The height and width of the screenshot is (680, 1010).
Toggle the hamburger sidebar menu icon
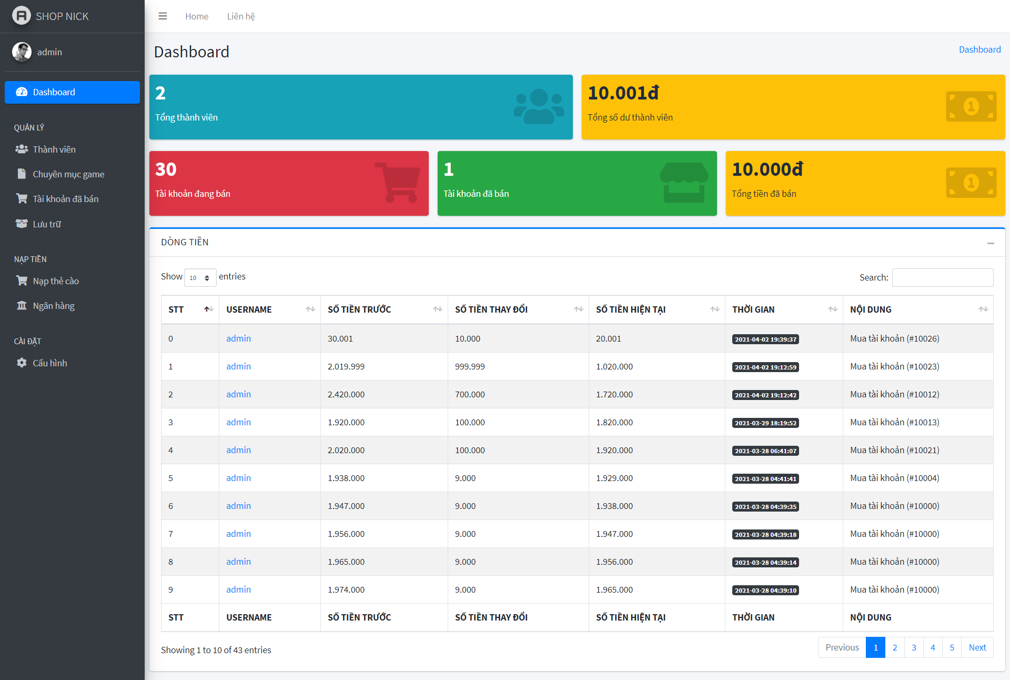(x=163, y=16)
